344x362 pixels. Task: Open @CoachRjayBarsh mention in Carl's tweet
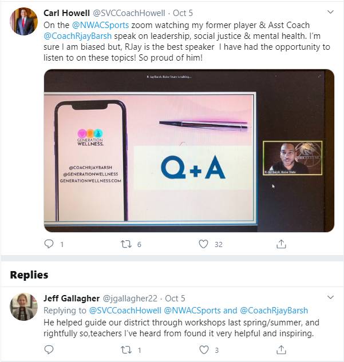78,36
